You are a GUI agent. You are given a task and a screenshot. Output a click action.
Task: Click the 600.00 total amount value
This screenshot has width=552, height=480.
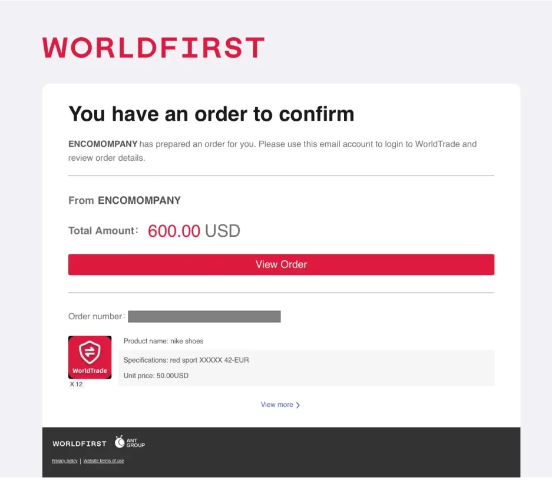174,231
